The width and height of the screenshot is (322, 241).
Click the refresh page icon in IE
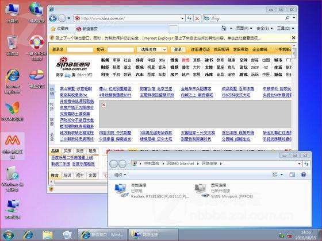tap(189, 18)
